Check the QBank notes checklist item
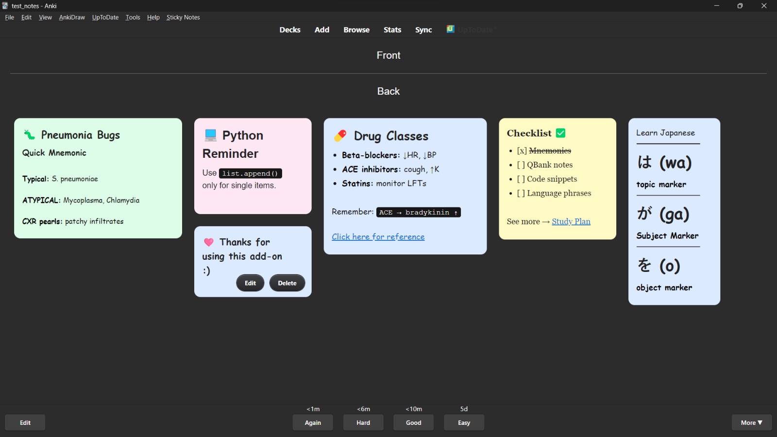Viewport: 777px width, 437px height. pyautogui.click(x=522, y=165)
